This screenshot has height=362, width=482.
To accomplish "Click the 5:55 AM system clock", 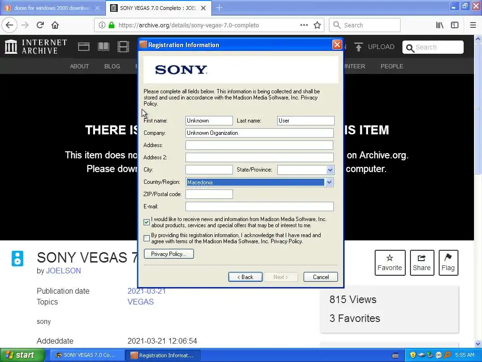I will click(x=465, y=355).
